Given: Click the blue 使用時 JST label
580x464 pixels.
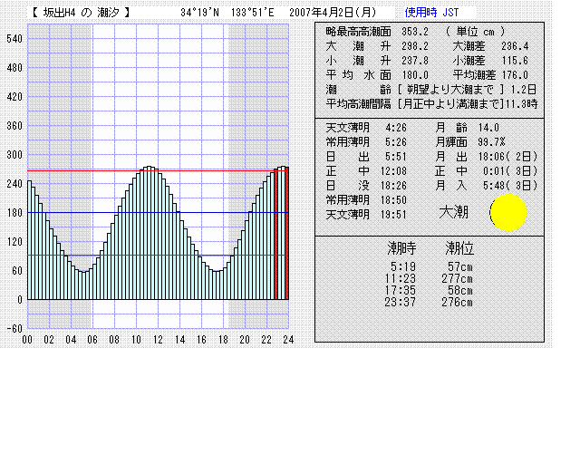Looking at the screenshot, I should 431,13.
